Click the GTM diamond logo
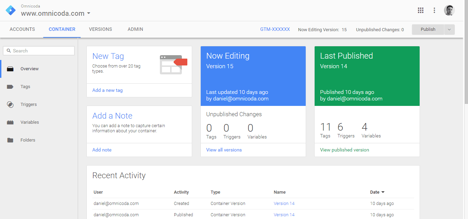468x219 pixels. (11, 10)
